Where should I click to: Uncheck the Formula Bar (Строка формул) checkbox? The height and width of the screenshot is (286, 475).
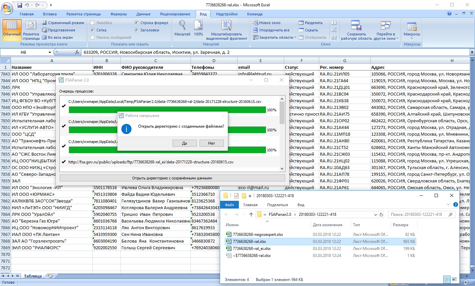pos(136,23)
